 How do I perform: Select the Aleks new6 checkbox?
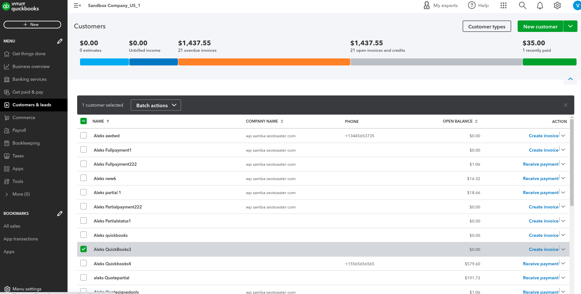84,178
